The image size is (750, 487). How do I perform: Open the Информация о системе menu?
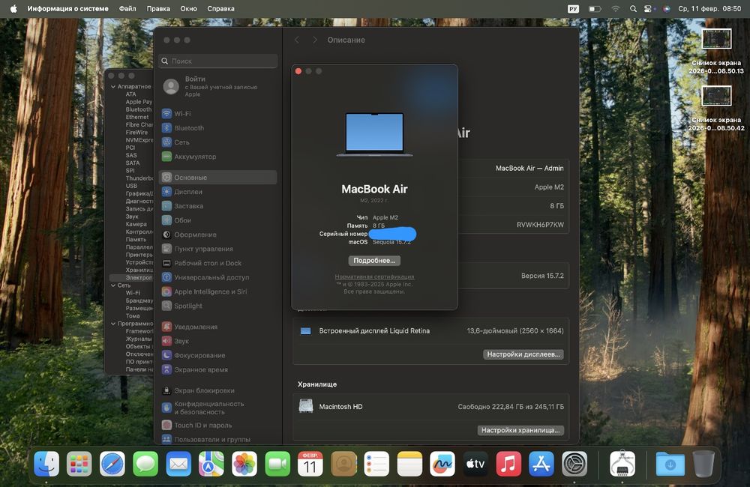pos(68,8)
